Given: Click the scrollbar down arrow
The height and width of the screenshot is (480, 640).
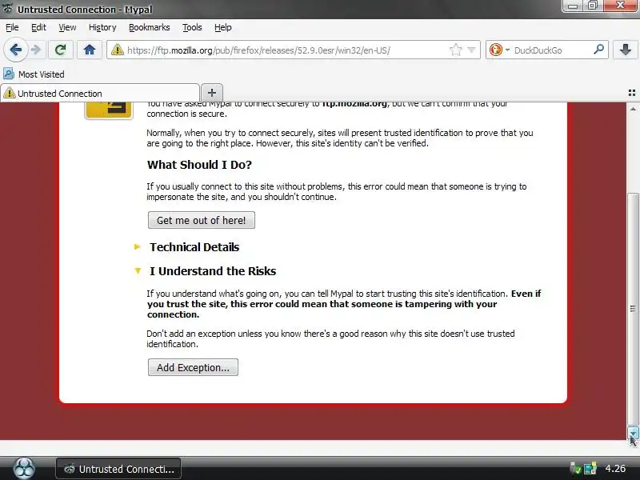Looking at the screenshot, I should 633,433.
